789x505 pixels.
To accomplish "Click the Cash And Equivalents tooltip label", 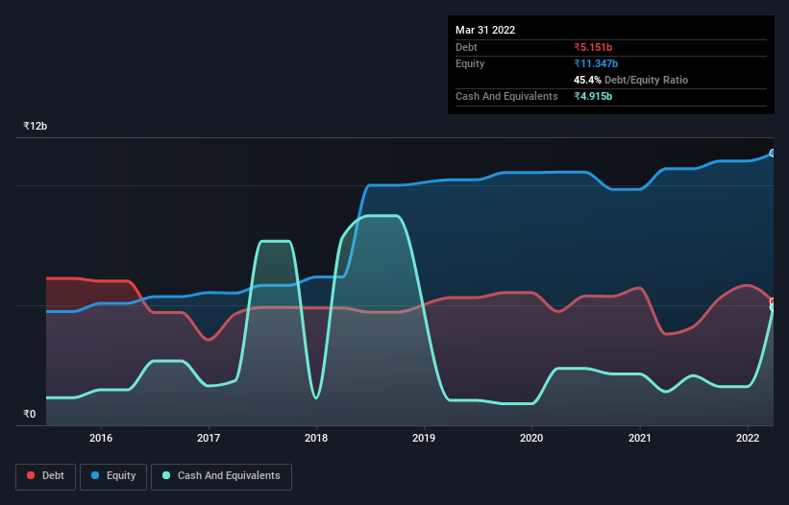I will [x=506, y=96].
